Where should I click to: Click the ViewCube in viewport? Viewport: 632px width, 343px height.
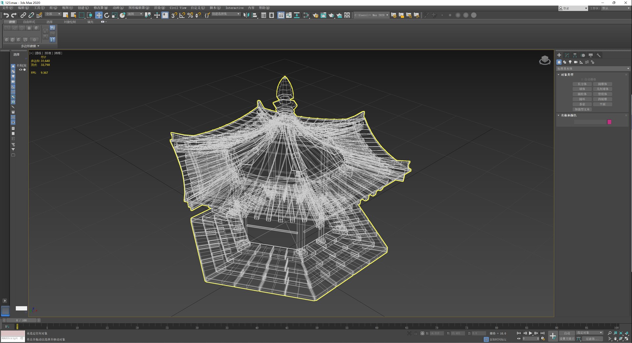545,60
